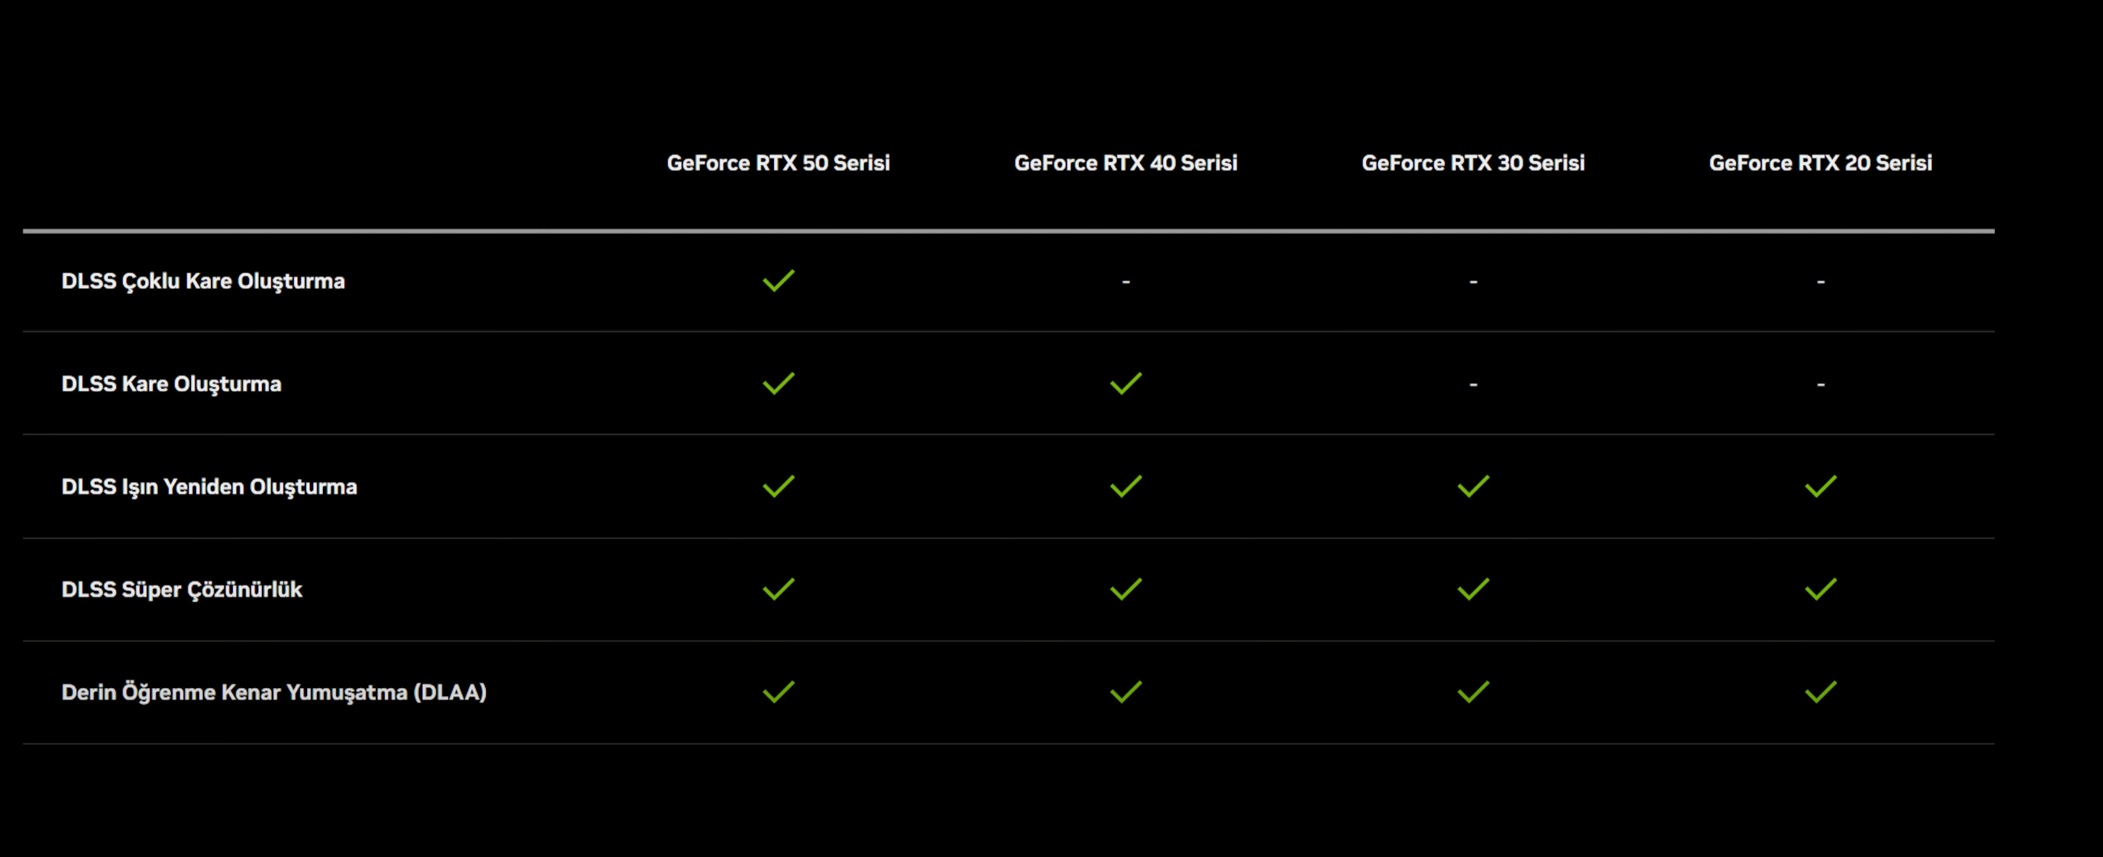The image size is (2103, 857).
Task: Click the DLSS Kare Oluşturma row label
Action: click(172, 384)
